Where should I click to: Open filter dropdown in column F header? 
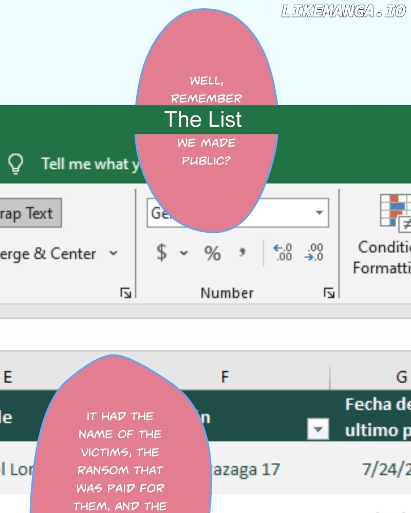(318, 429)
